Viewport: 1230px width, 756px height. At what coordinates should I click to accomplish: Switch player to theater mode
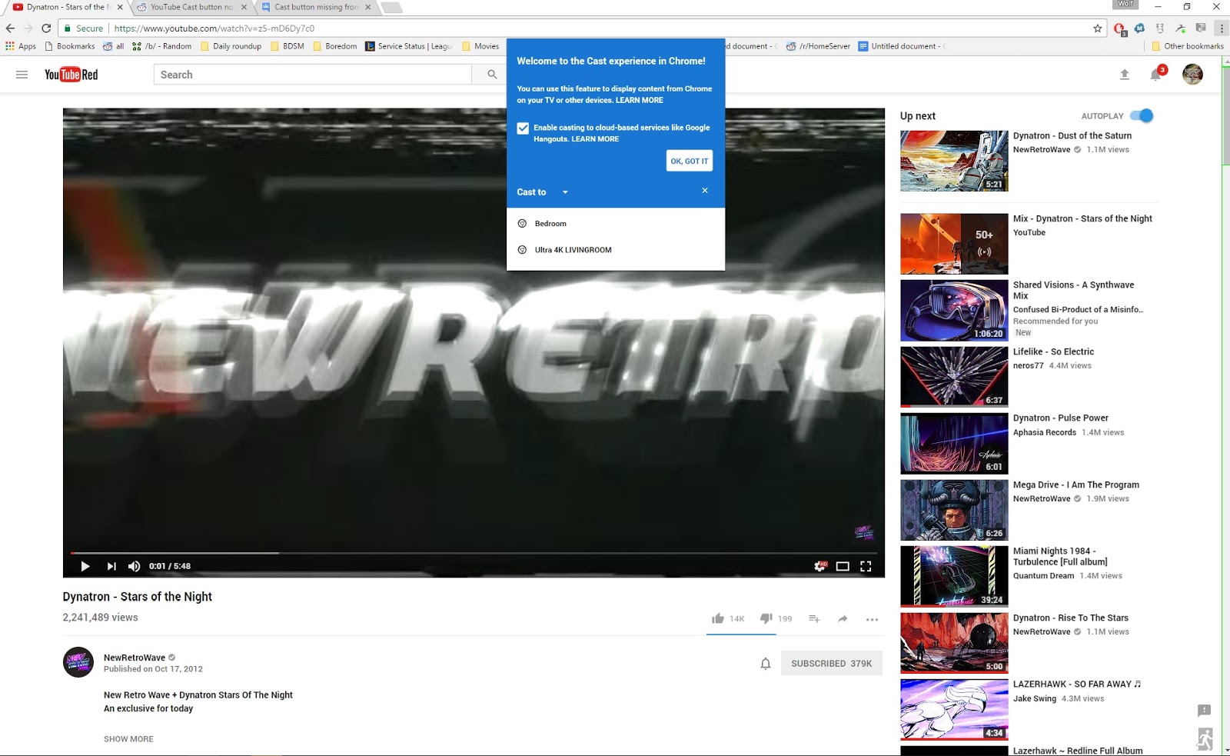(x=843, y=566)
